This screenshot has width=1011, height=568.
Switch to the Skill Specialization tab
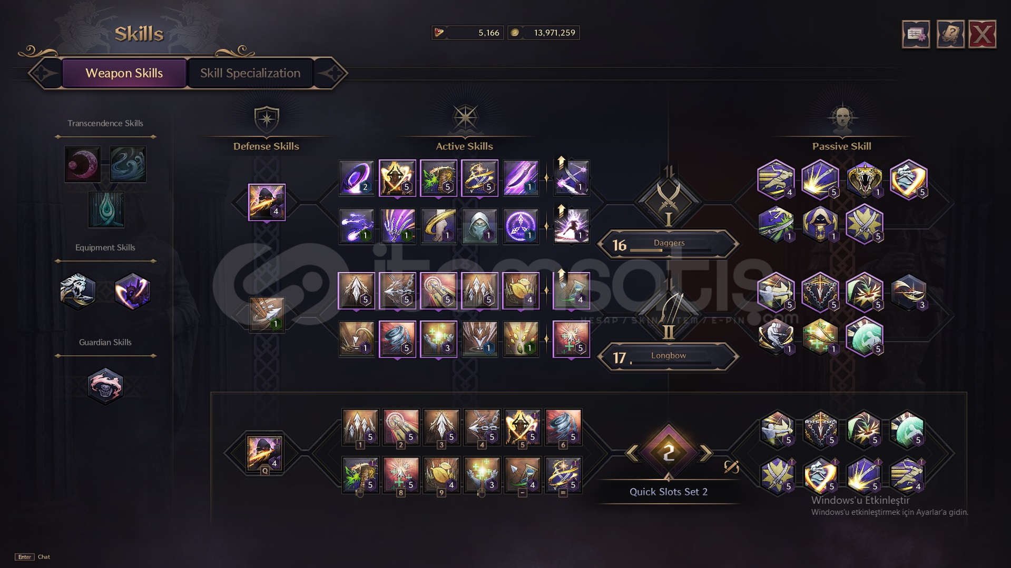(x=250, y=73)
